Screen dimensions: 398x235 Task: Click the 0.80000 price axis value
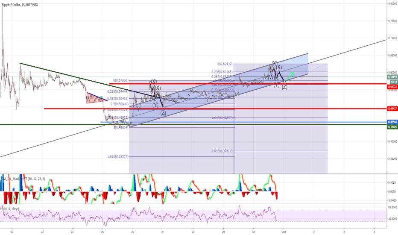click(393, 3)
